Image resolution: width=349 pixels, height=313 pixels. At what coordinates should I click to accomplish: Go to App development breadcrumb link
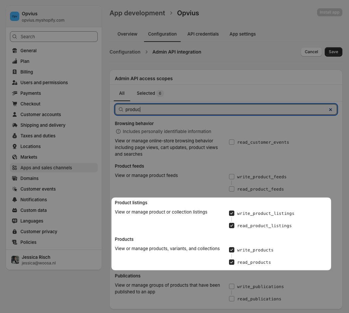coord(137,13)
